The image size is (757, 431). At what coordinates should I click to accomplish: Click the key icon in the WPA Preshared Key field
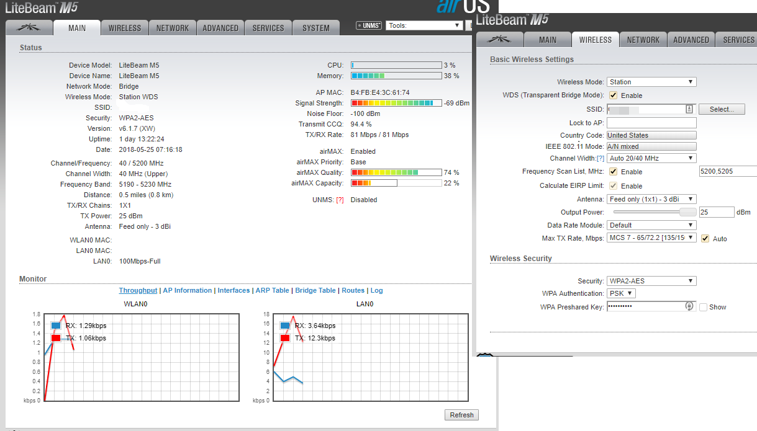tap(689, 306)
